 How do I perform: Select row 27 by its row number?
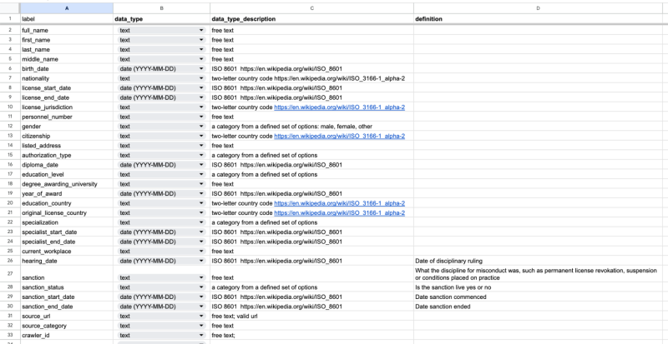pos(8,273)
